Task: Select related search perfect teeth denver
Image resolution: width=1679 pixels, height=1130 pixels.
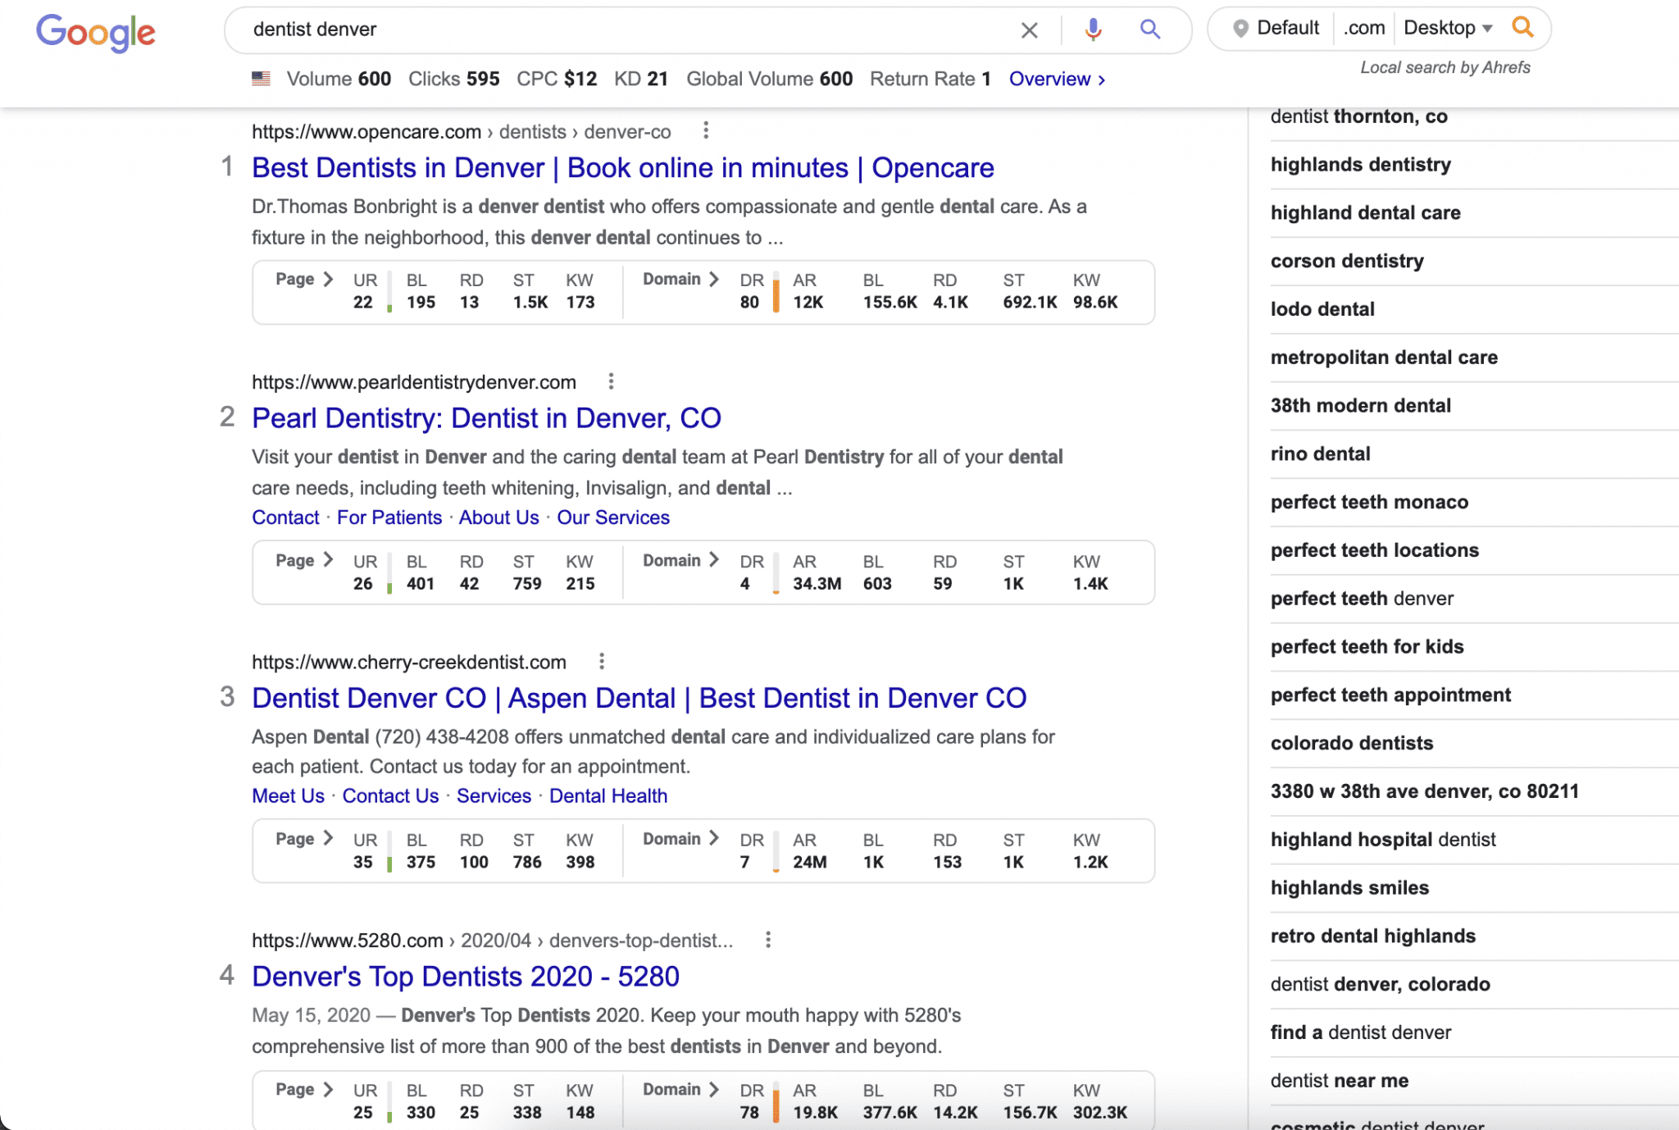Action: pos(1362,599)
